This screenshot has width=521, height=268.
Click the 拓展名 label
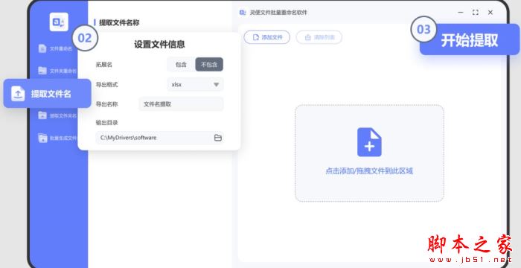(104, 65)
